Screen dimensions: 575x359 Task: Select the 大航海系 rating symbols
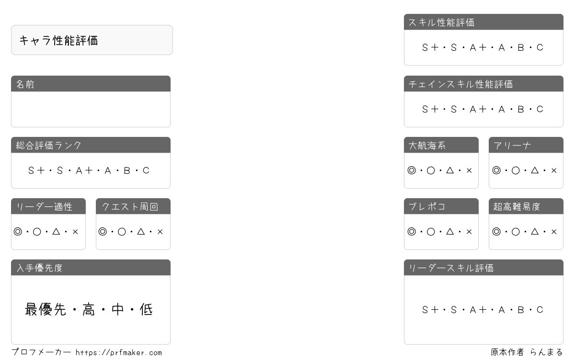pos(440,170)
